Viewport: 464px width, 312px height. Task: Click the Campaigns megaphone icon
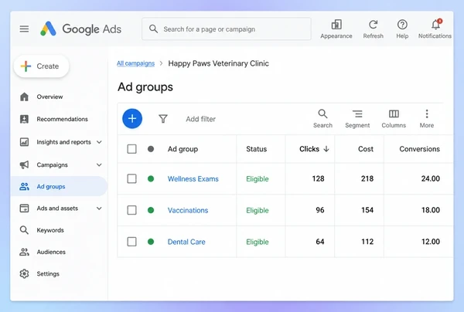pyautogui.click(x=24, y=164)
